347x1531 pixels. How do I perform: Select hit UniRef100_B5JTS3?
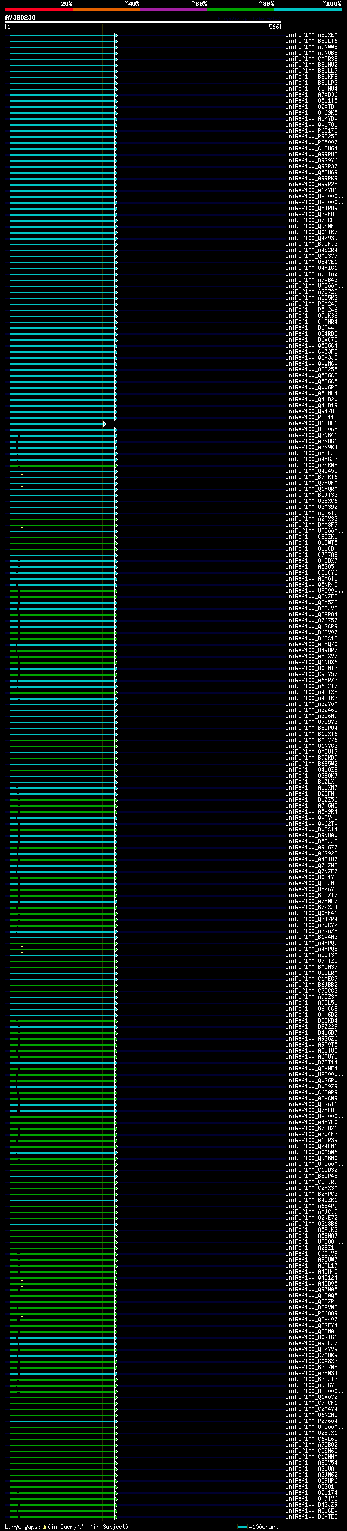coord(311,494)
